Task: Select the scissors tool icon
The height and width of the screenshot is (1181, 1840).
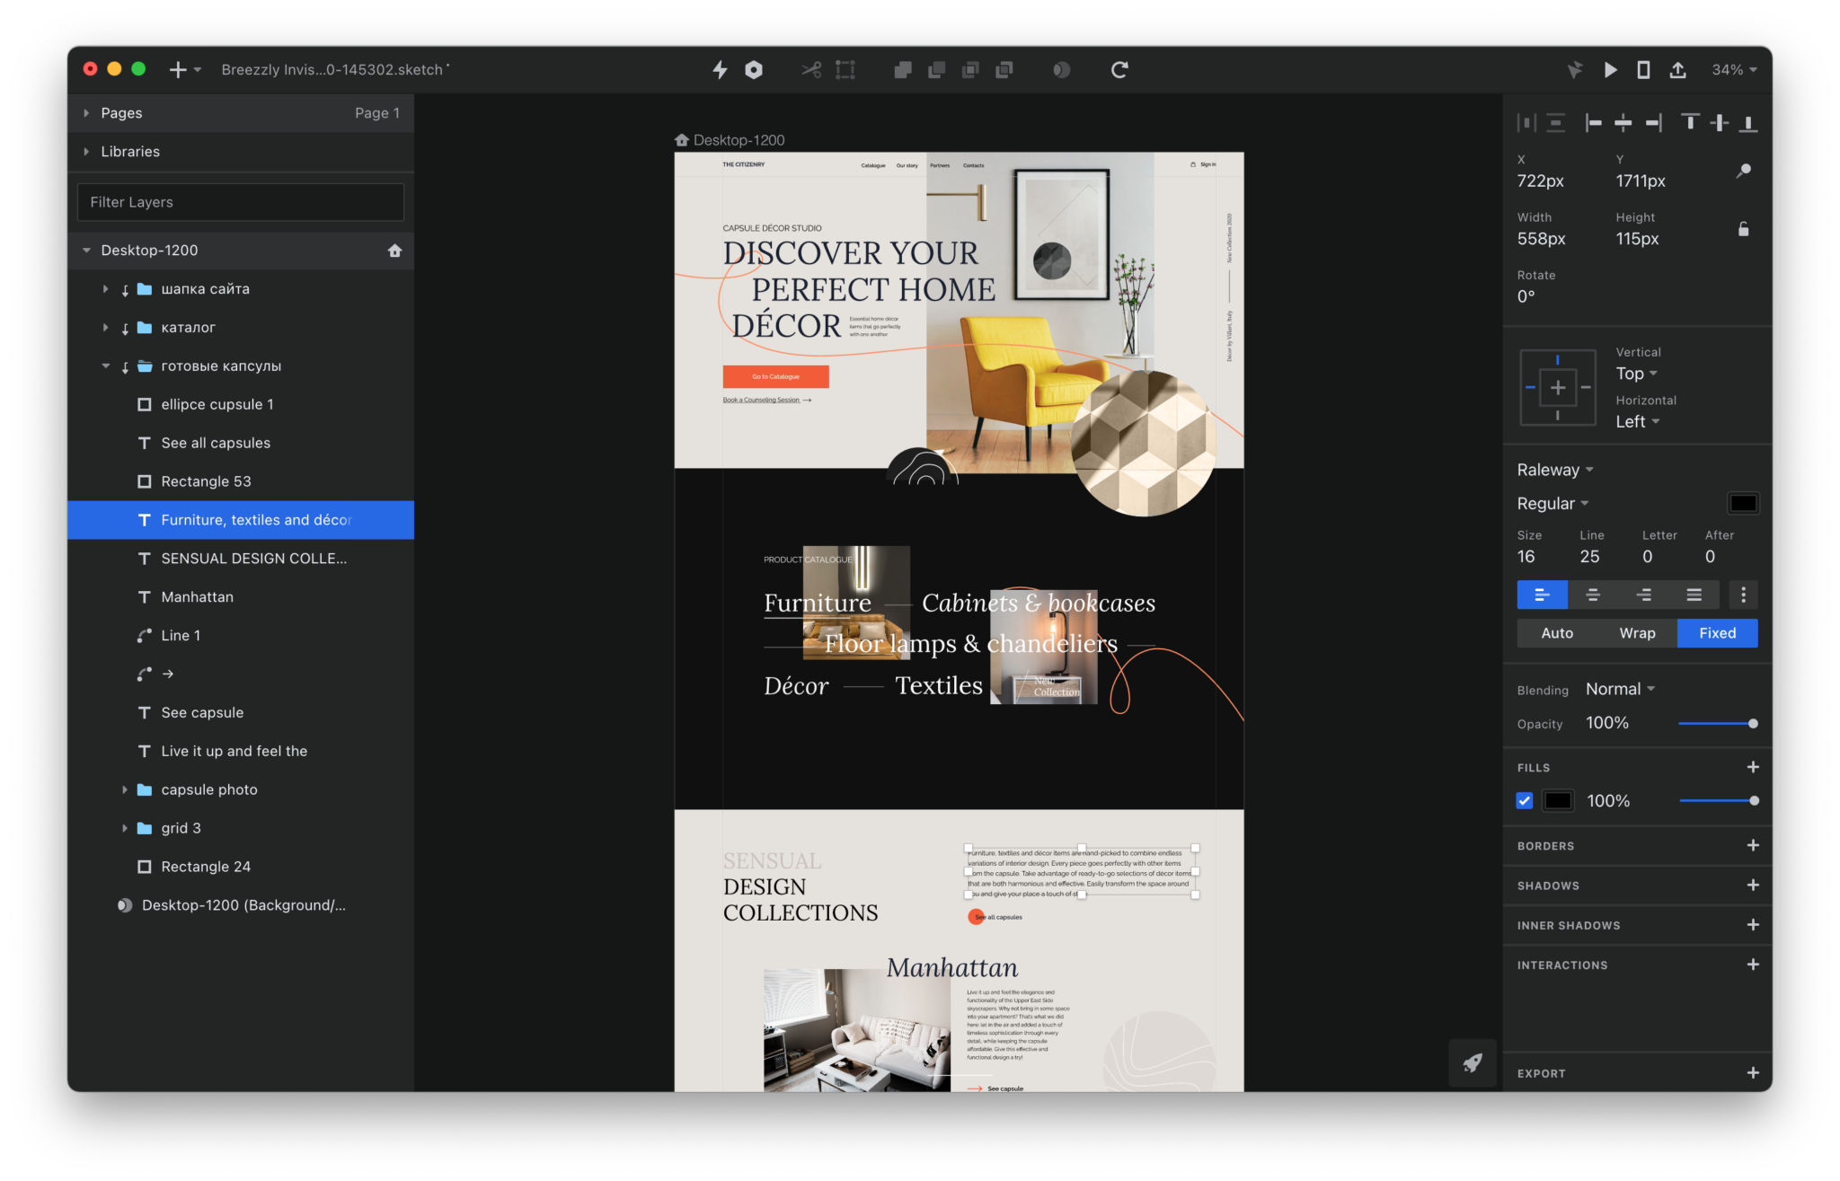Action: point(811,70)
